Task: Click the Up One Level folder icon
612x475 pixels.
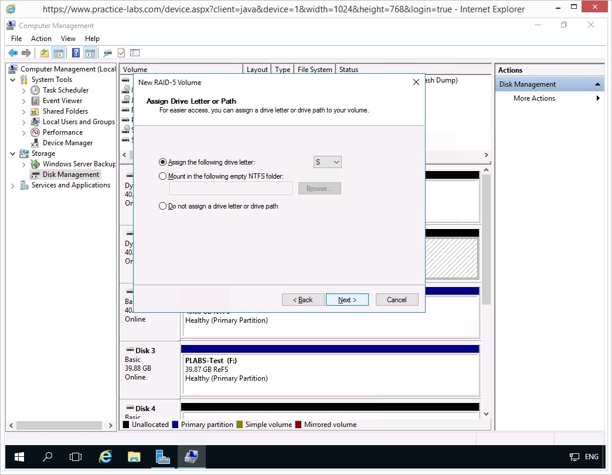Action: (x=45, y=53)
